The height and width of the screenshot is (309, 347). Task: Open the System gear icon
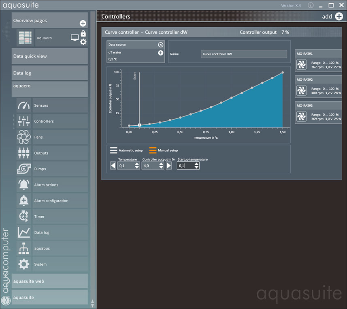tap(23, 264)
